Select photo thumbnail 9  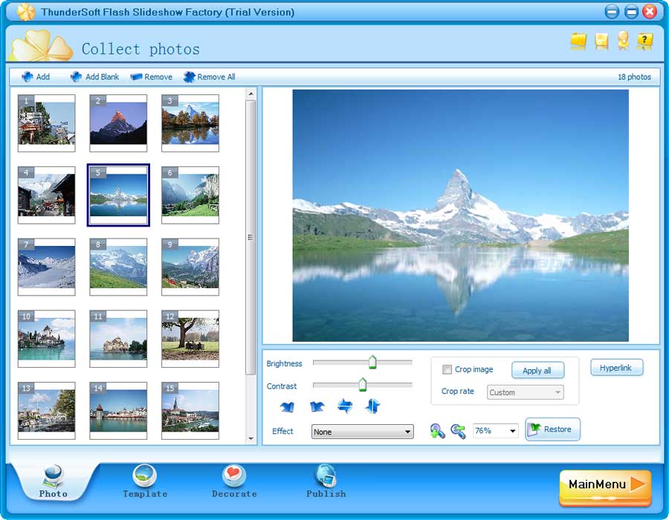(190, 267)
